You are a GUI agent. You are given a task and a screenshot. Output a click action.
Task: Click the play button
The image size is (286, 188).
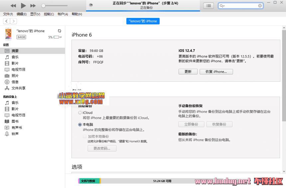23,6
